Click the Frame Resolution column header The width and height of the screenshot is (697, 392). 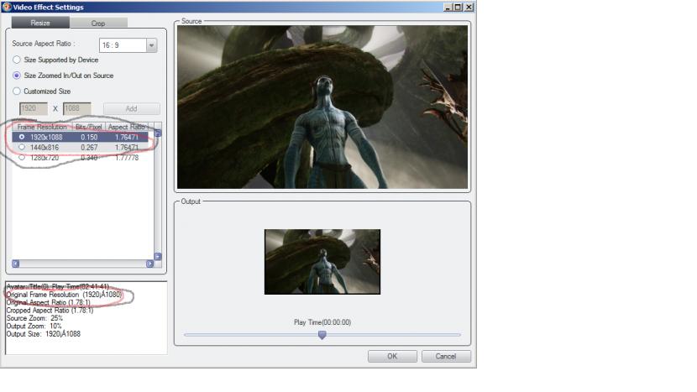tap(42, 127)
